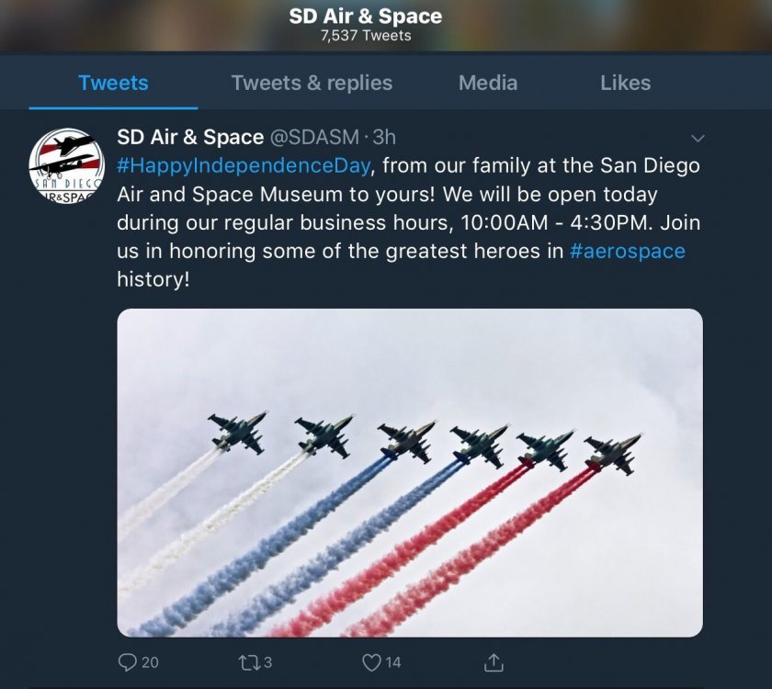Image resolution: width=772 pixels, height=689 pixels.
Task: Expand the tweet options caret menu
Action: [698, 137]
